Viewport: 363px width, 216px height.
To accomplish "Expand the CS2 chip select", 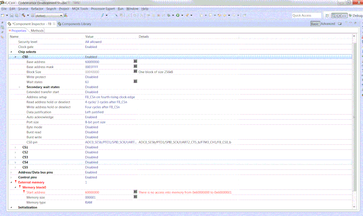I will (15, 152).
